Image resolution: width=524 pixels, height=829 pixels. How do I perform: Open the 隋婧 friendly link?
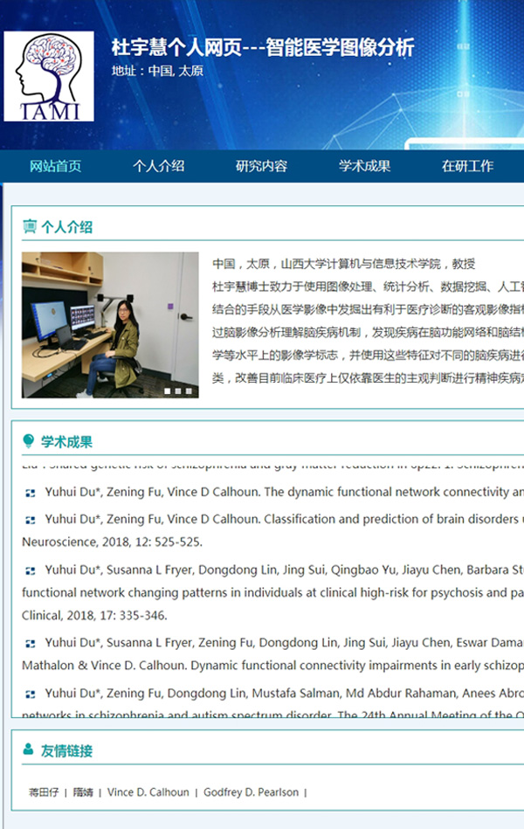[83, 792]
